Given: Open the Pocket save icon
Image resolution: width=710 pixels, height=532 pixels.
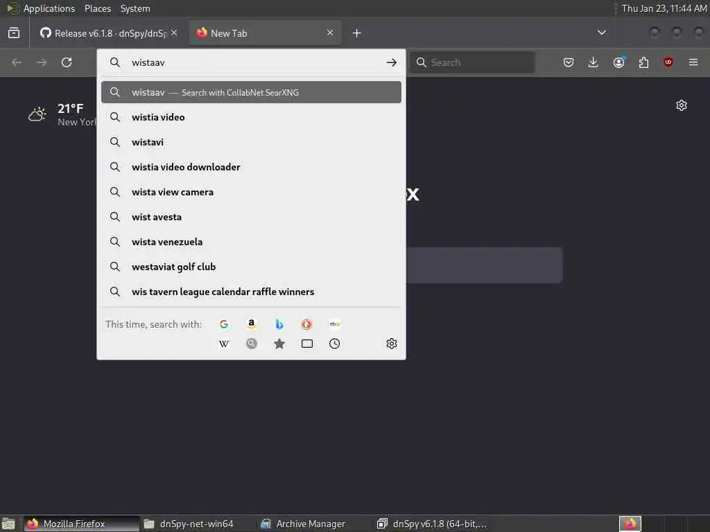Looking at the screenshot, I should point(569,62).
